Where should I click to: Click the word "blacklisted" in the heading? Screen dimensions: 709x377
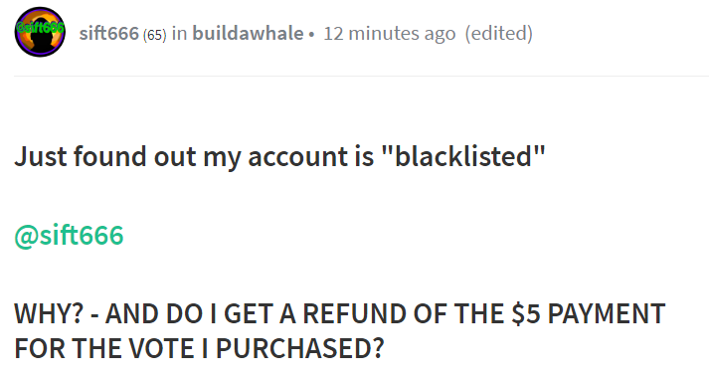(x=463, y=156)
